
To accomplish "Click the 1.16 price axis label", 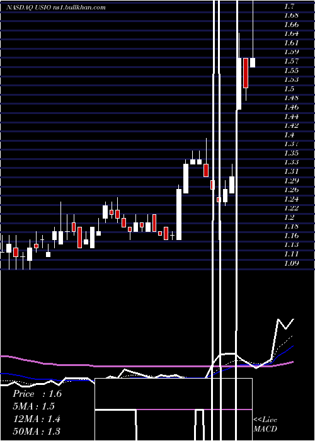I will (x=291, y=236).
